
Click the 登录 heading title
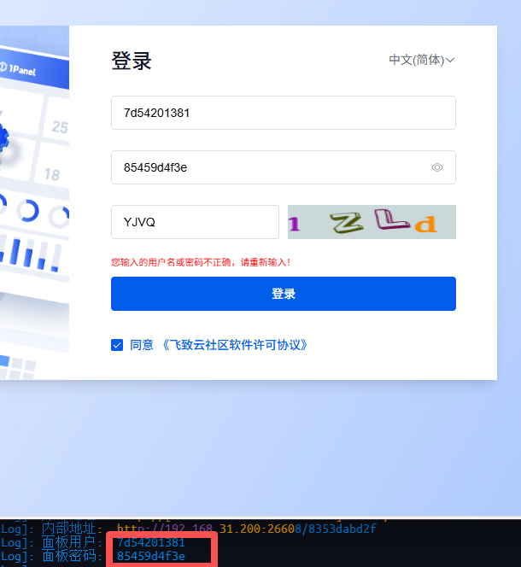point(132,61)
